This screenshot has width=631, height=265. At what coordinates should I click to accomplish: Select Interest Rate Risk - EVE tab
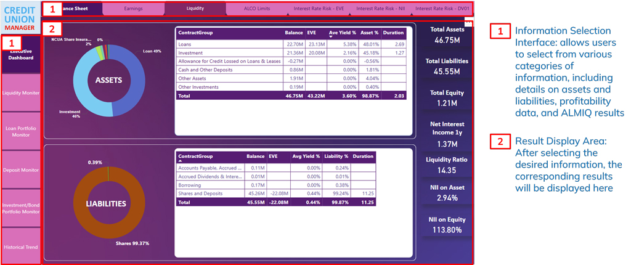(319, 9)
